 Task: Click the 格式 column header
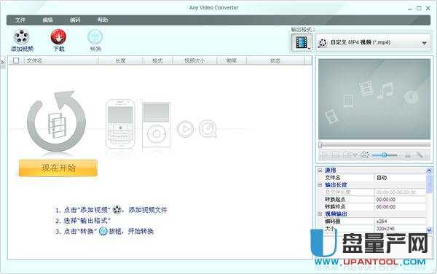click(x=157, y=60)
